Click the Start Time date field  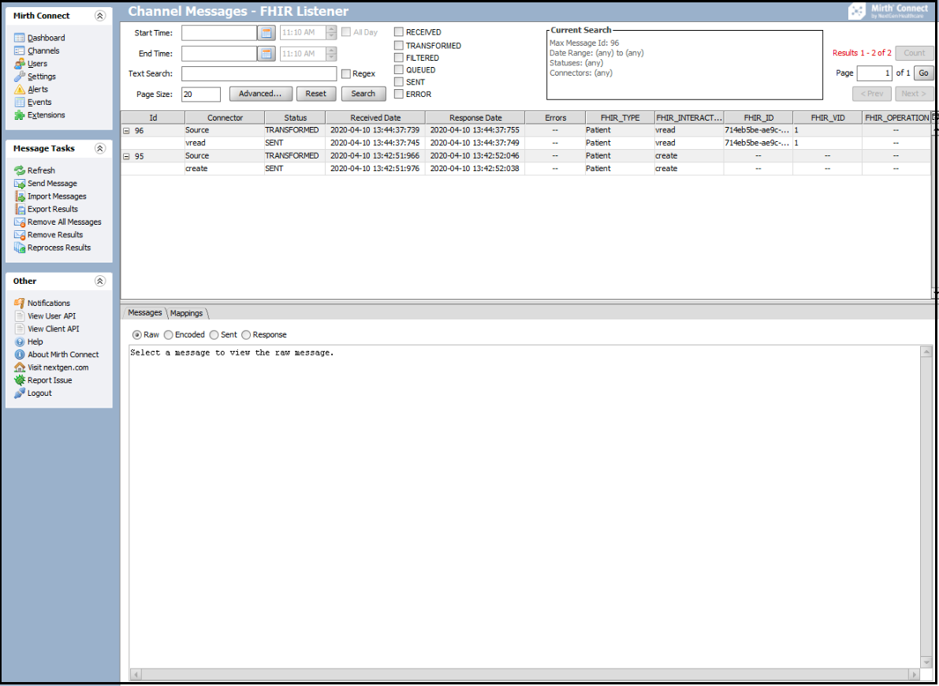pos(219,33)
